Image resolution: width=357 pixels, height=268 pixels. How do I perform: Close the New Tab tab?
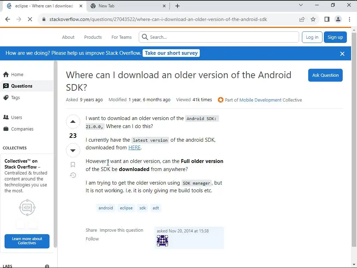tap(164, 6)
